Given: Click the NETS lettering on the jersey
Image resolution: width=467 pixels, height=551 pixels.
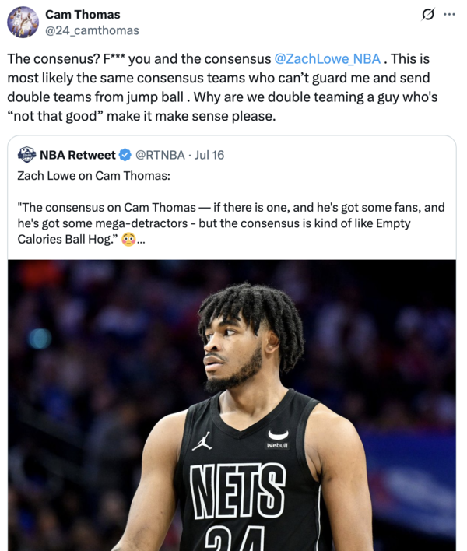Looking at the screenshot, I should coord(238,489).
